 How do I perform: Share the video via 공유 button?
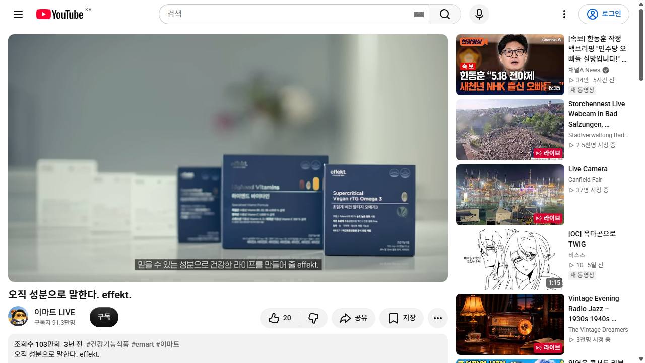353,318
